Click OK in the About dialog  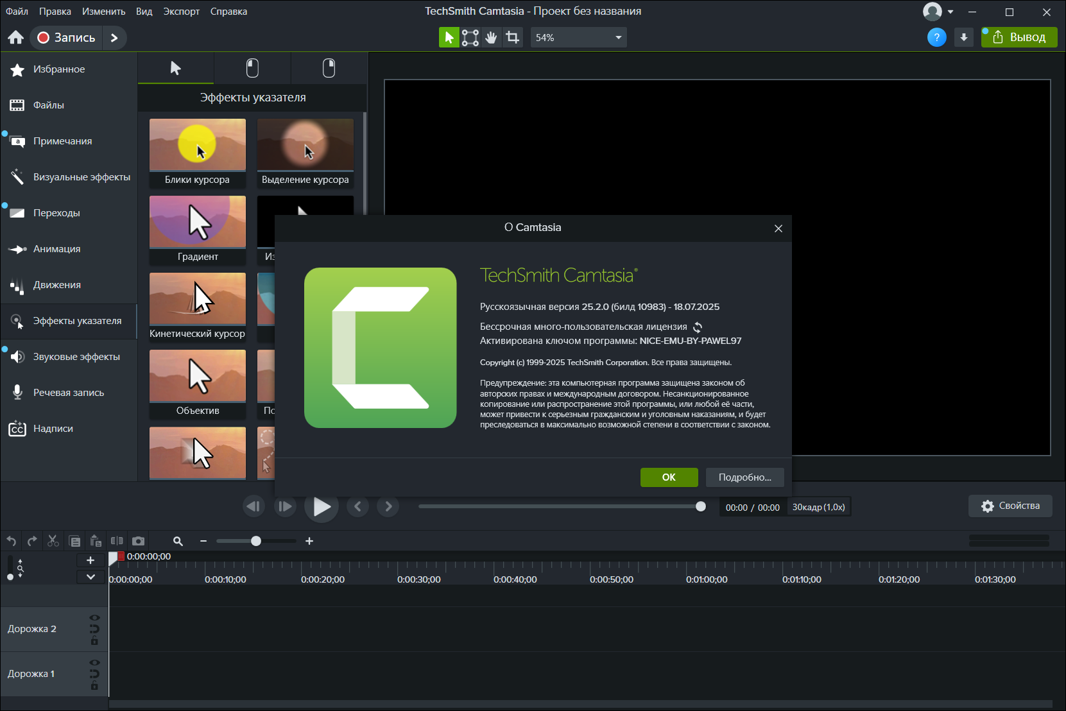669,477
